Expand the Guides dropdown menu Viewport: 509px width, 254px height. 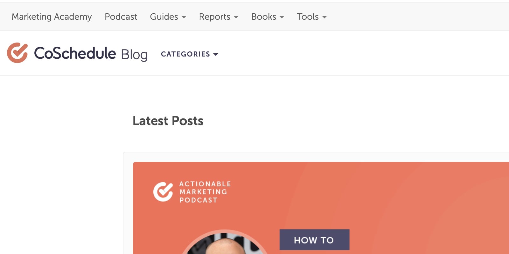[x=164, y=17]
